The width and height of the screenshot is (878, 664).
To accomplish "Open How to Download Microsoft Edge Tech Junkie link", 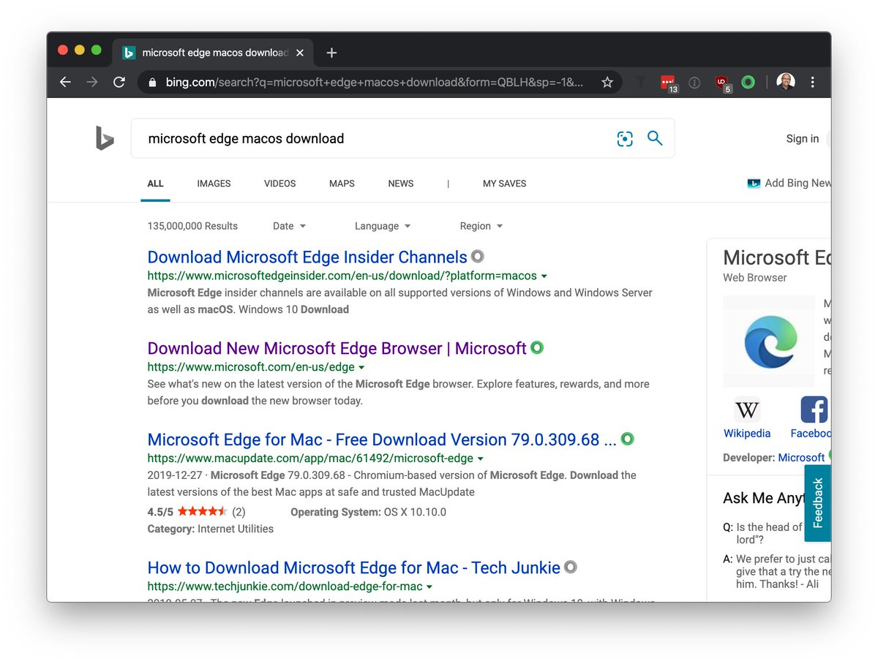I will pyautogui.click(x=353, y=567).
